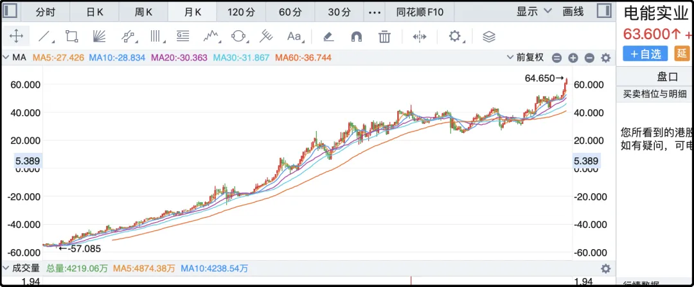Select the Aa text annotation tool
Viewport: 694px width, 287px height.
coord(294,37)
